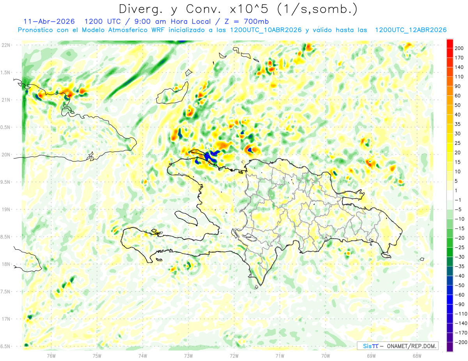Click the 76W longitude axis label
The height and width of the screenshot is (361, 468).
51,356
